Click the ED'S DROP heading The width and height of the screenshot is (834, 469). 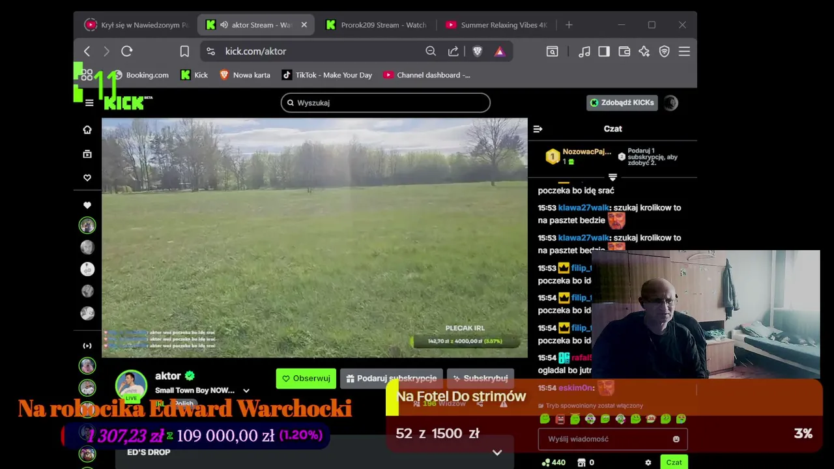(x=149, y=452)
